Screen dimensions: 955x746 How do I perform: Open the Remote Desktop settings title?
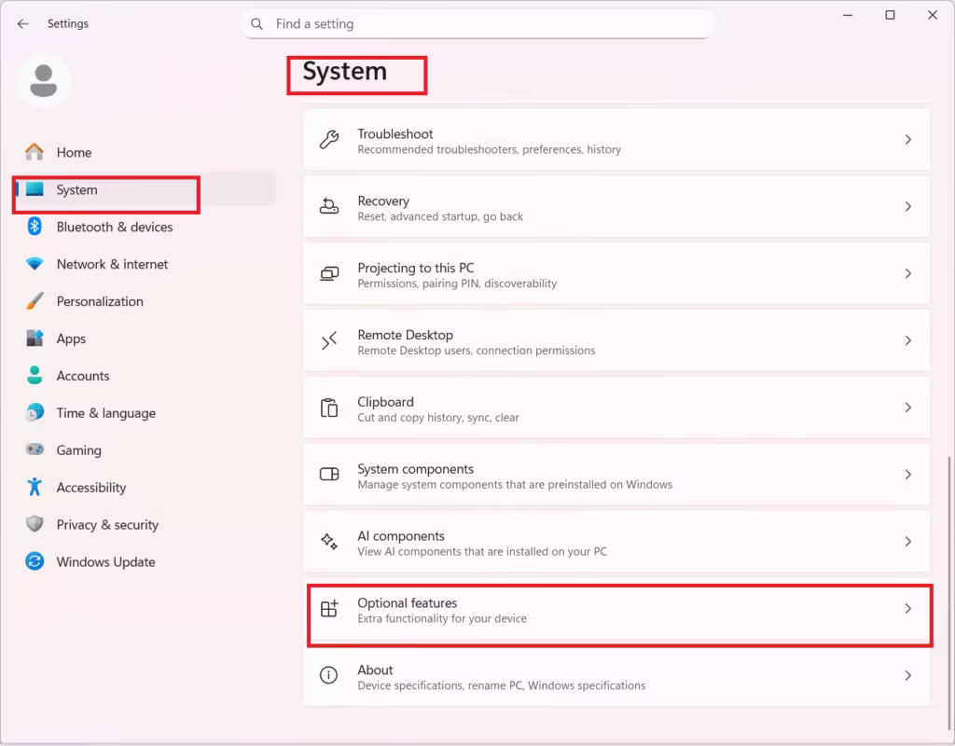pos(405,335)
